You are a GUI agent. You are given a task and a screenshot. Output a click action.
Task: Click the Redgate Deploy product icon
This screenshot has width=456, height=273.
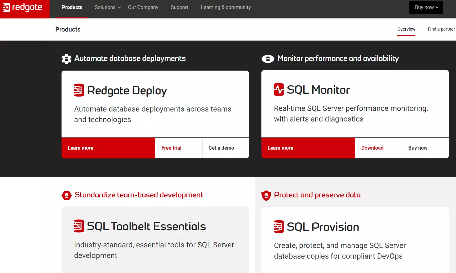tap(79, 90)
